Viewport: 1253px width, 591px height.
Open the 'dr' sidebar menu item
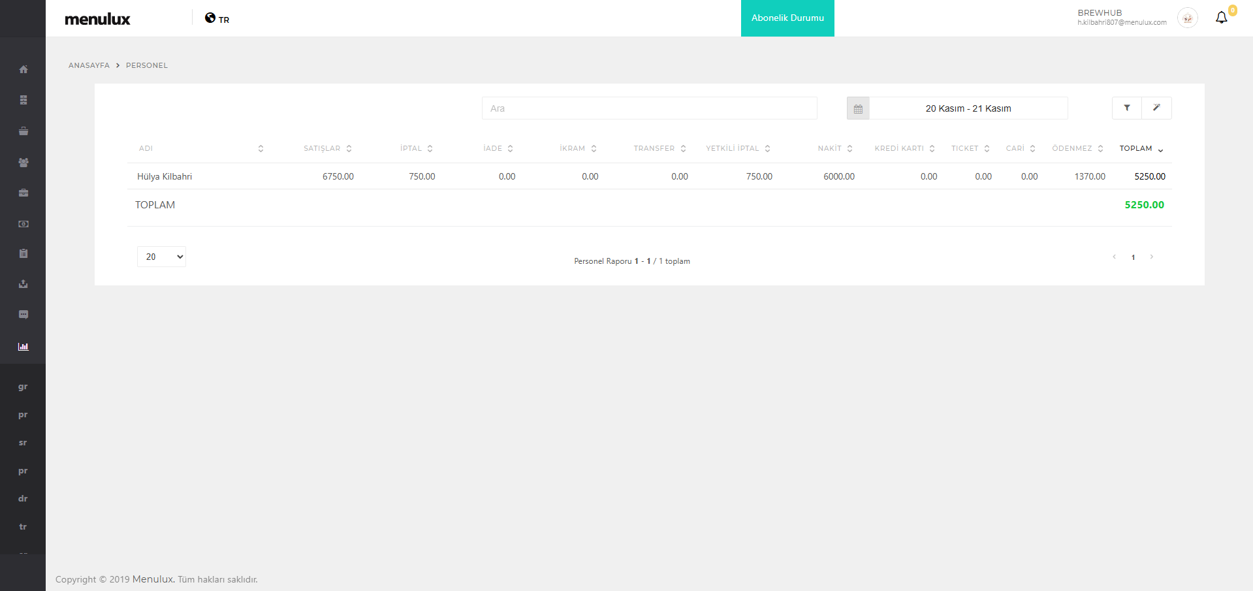(x=23, y=498)
